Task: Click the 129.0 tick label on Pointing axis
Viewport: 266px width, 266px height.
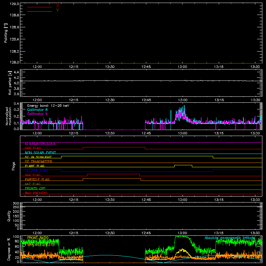Action: click(14, 4)
